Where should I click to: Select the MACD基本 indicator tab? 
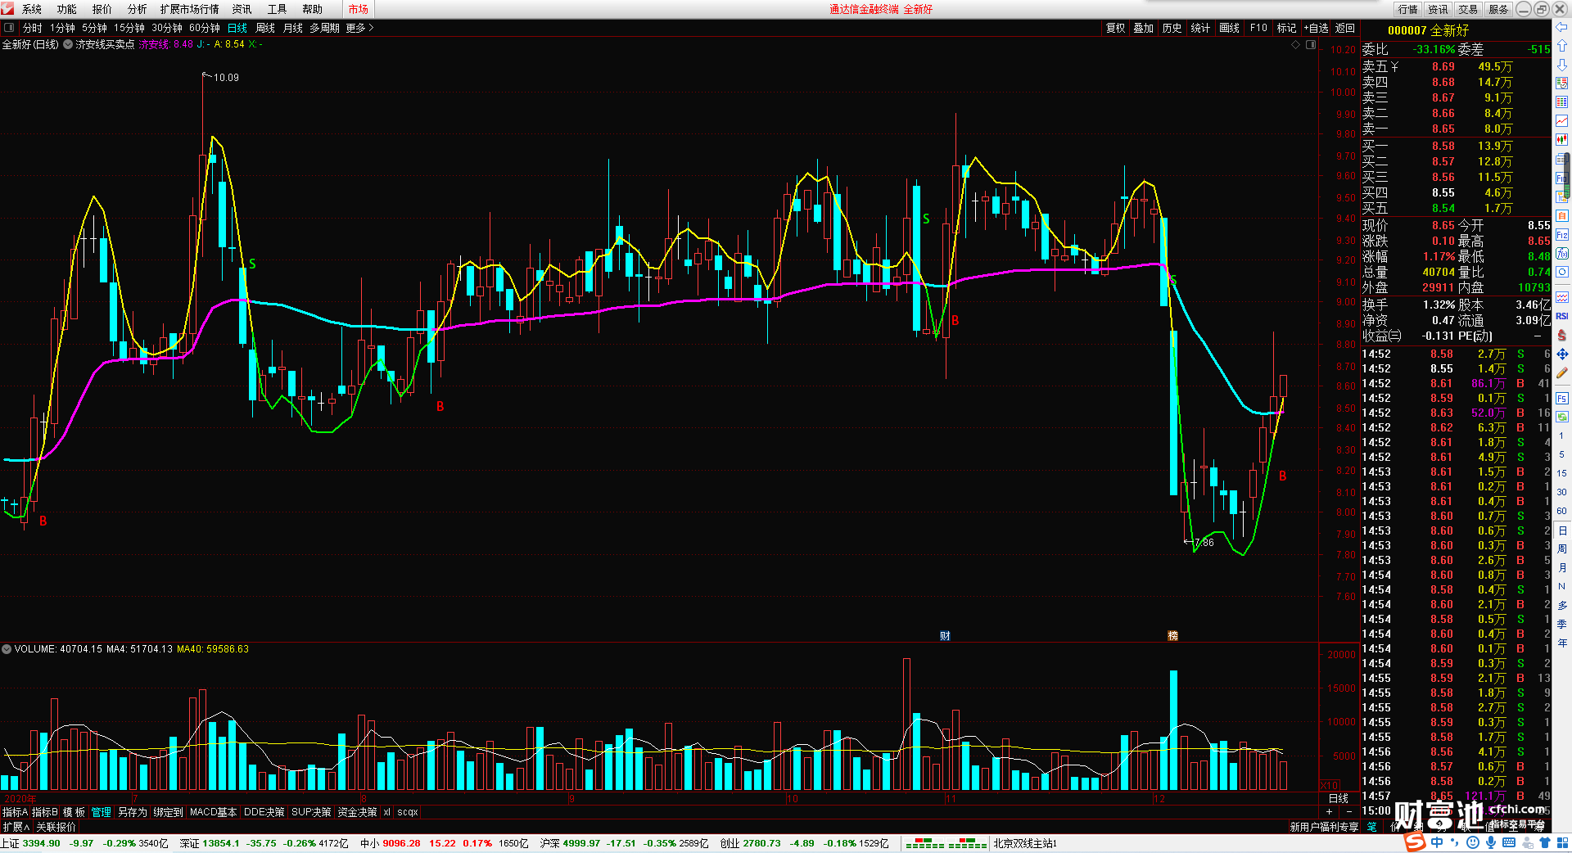(213, 812)
